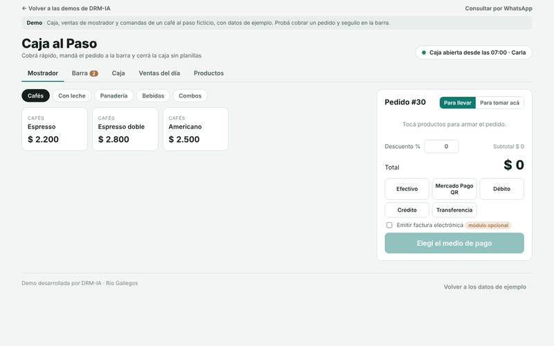Choose Crédito payment method
554x346 pixels.
click(x=407, y=210)
